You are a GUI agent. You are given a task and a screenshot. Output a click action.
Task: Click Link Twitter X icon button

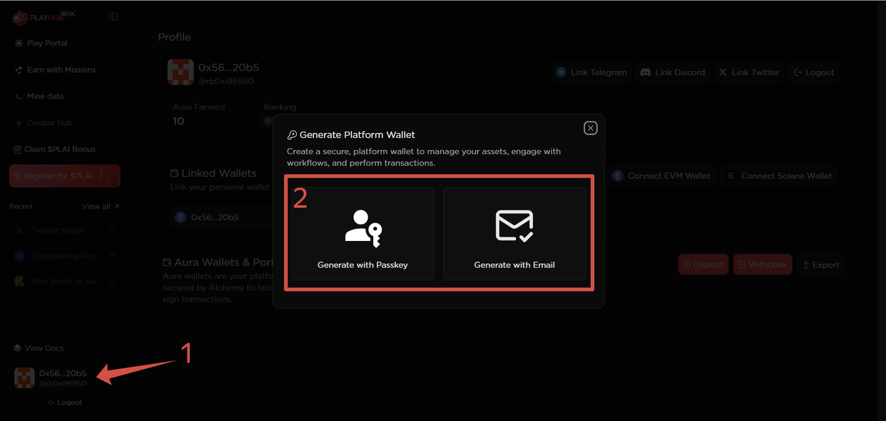coord(723,73)
